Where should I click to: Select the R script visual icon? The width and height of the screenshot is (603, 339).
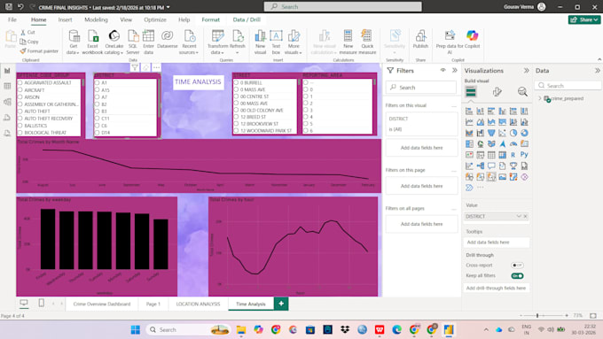513,155
